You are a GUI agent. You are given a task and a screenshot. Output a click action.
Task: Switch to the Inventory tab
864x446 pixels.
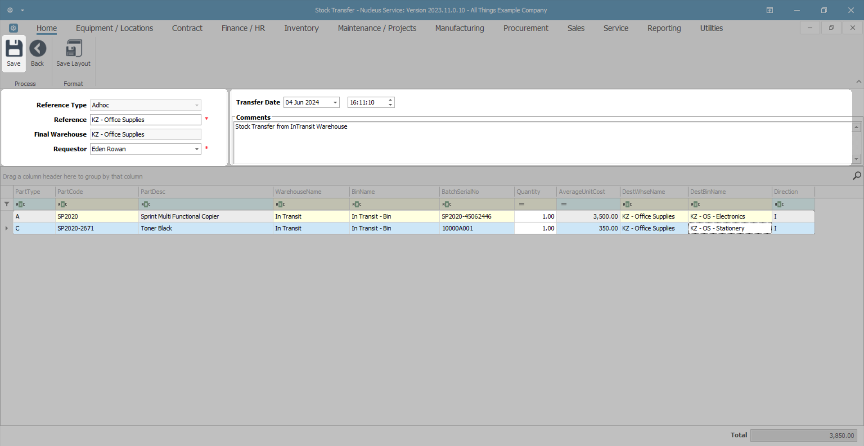[x=301, y=28]
